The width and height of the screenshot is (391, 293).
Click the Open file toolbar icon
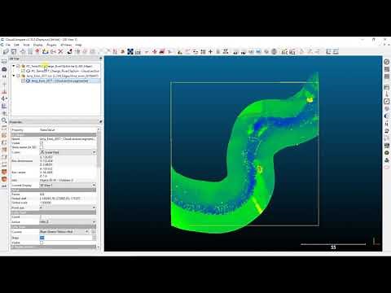tap(6, 51)
